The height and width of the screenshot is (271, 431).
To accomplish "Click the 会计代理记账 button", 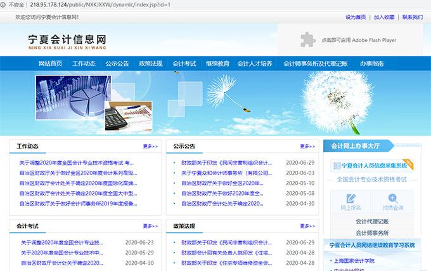I will pos(371,221).
